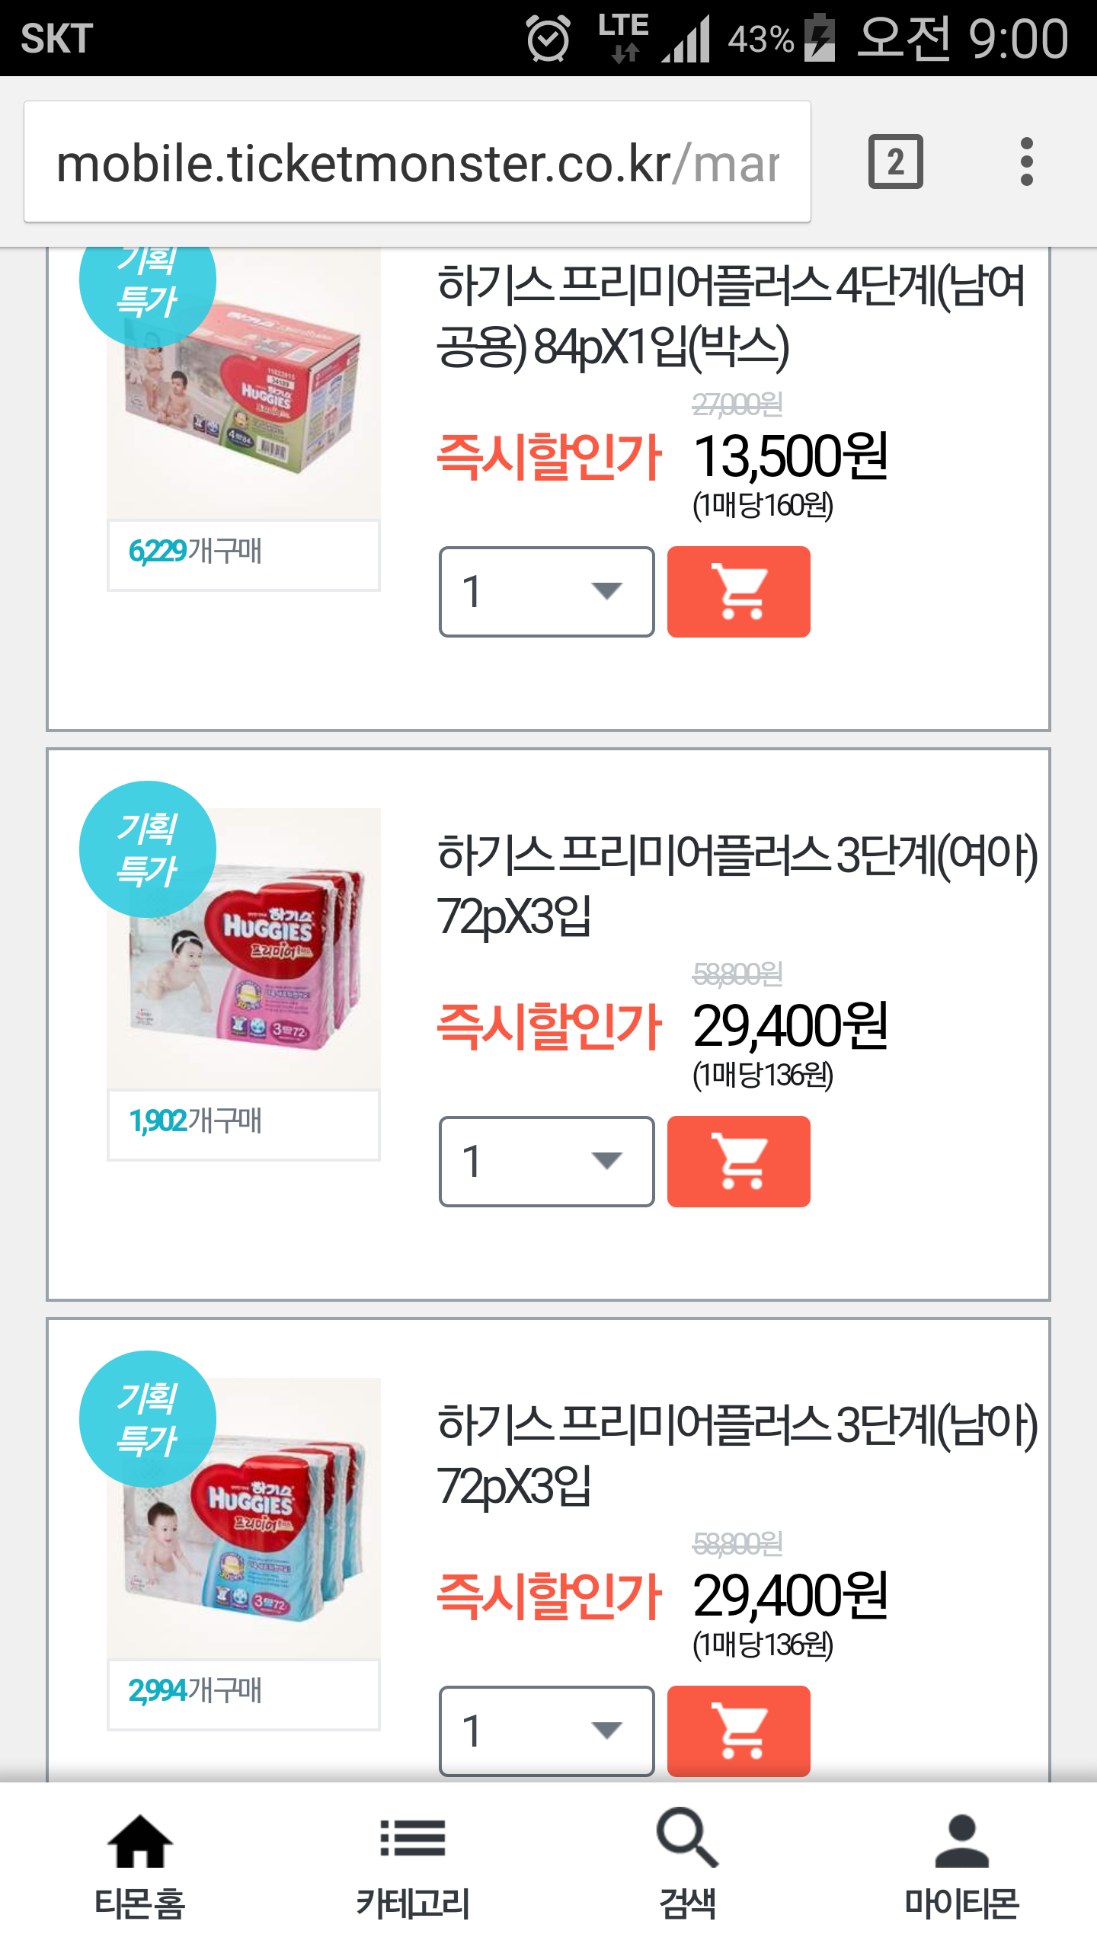Open the 마이티몬 profile page
Image resolution: width=1097 pixels, height=1950 pixels.
(961, 1865)
